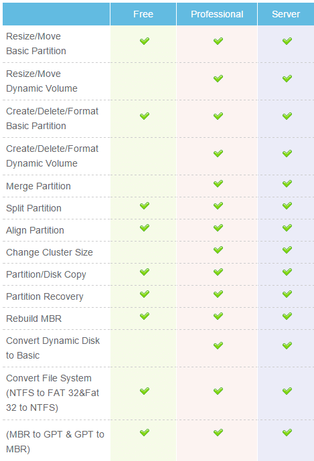Click the Partition Recovery feature label
The height and width of the screenshot is (461, 314).
click(x=45, y=296)
